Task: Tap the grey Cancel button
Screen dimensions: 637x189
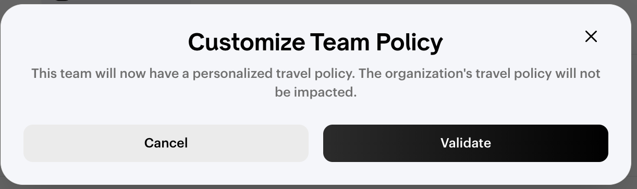Action: (166, 143)
